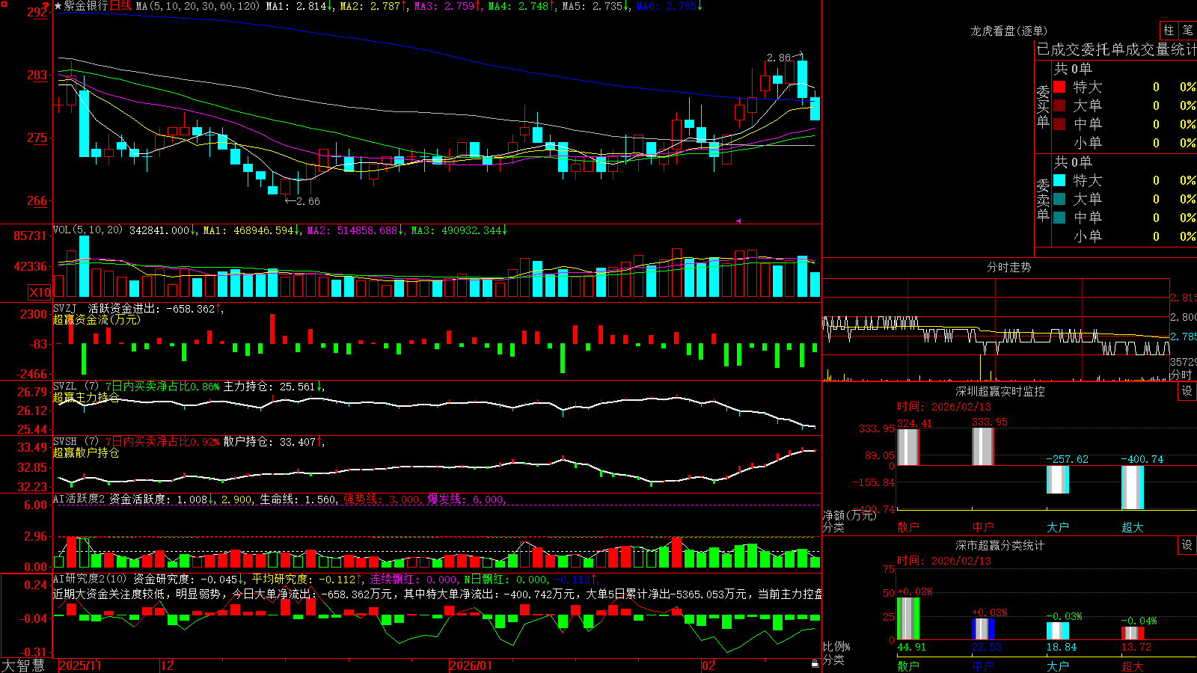Click the blue 中户 bar with 22.53 percent
The width and height of the screenshot is (1197, 673).
[983, 629]
